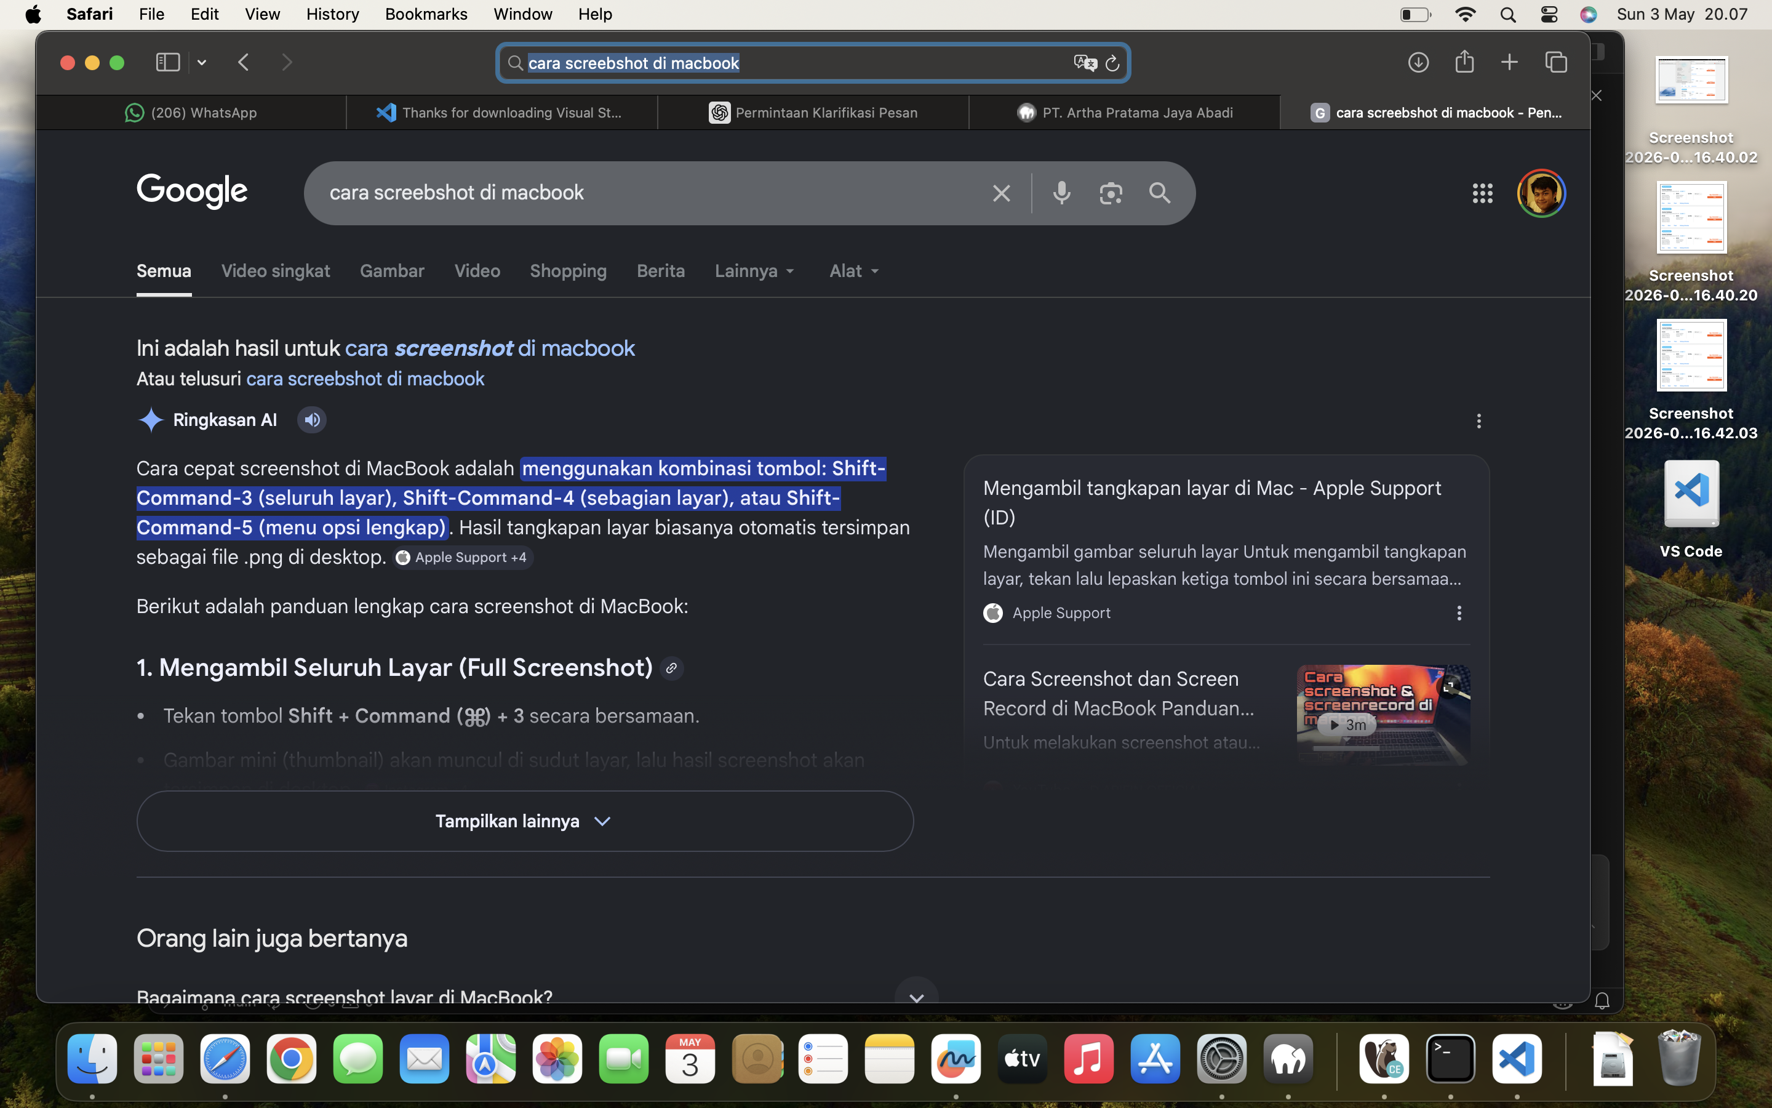This screenshot has height=1108, width=1772.
Task: Select Screenshot 16.42.03 desktop file
Action: (x=1691, y=380)
